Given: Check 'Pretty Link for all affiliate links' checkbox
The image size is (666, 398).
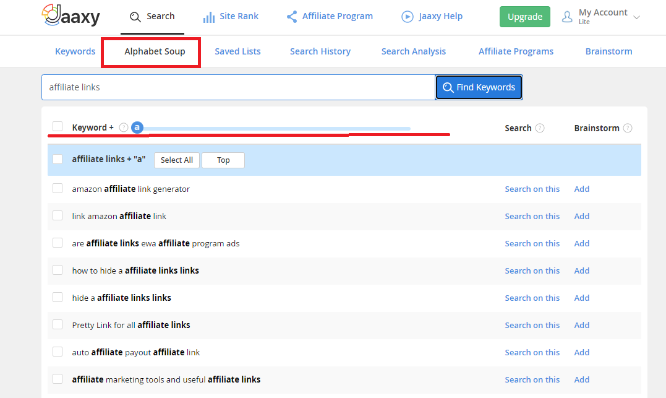Looking at the screenshot, I should pos(58,324).
